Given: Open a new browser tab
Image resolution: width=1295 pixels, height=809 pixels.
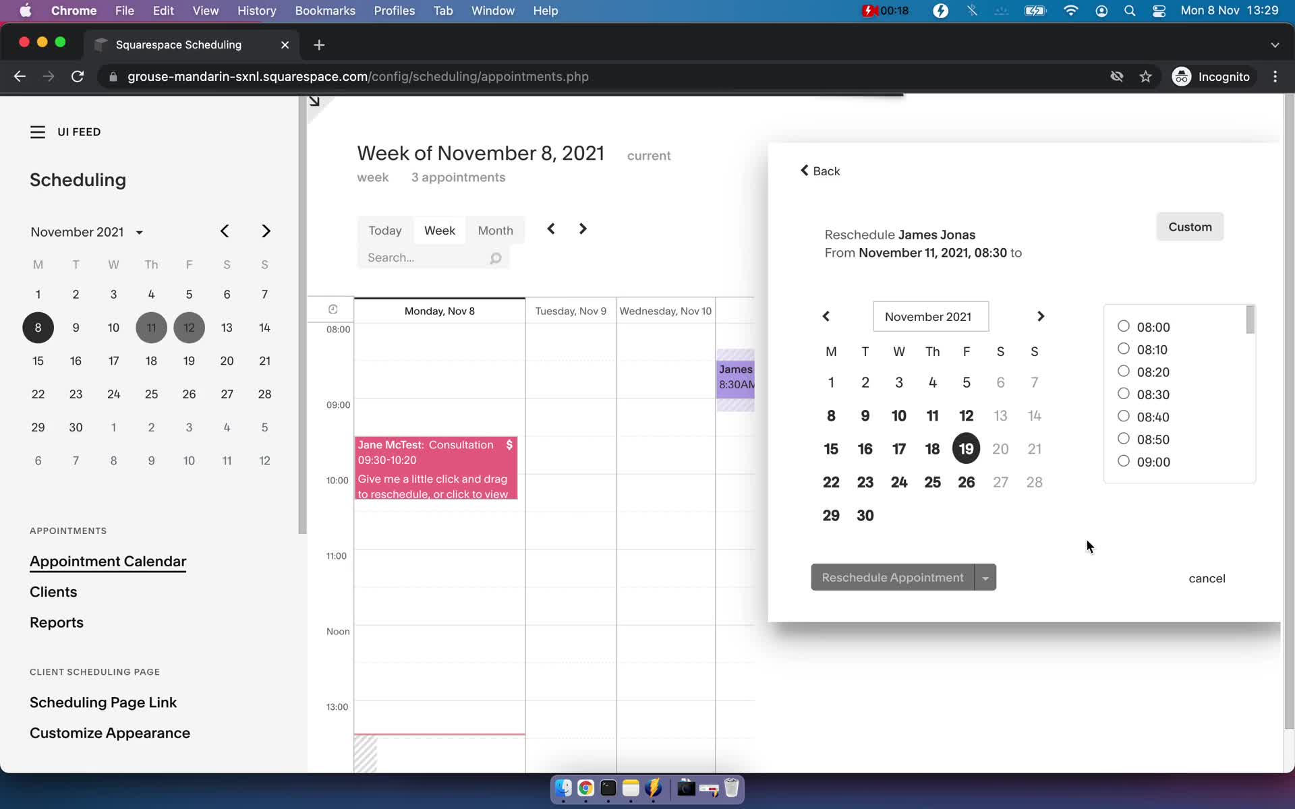Looking at the screenshot, I should point(319,44).
